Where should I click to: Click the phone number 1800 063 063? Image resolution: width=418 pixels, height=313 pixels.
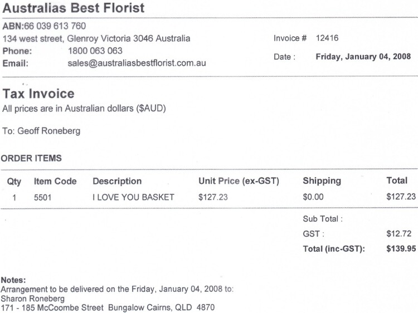tap(95, 51)
